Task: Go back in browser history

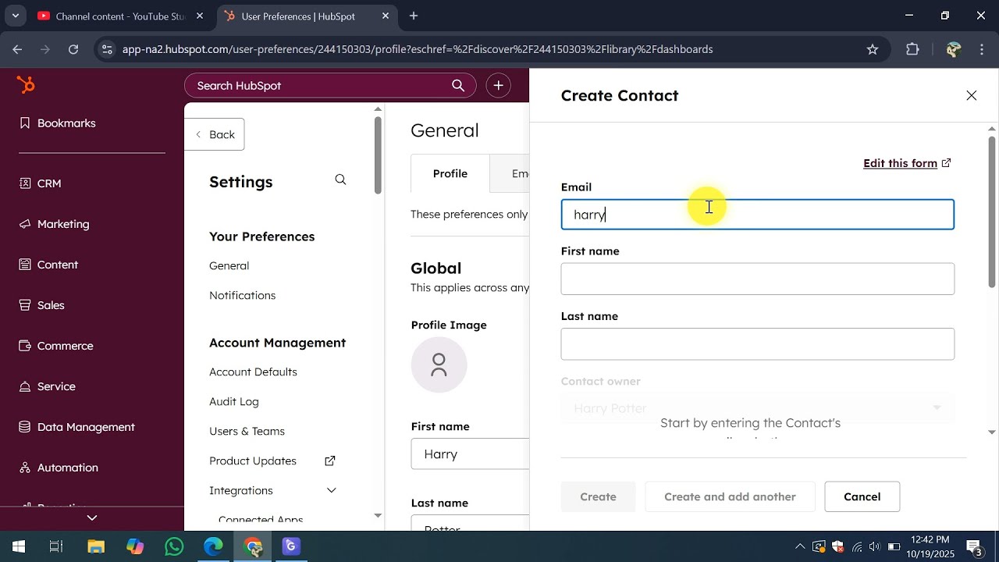Action: pos(17,49)
